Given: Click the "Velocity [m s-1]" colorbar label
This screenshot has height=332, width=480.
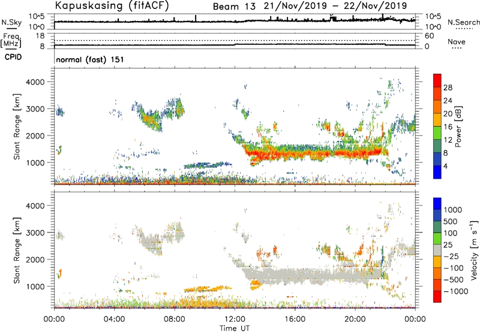Looking at the screenshot, I should click(x=474, y=250).
